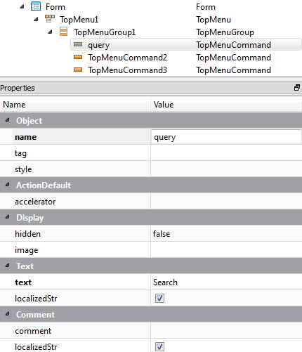The image size is (302, 352).
Task: Click the comment value cell
Action: click(x=226, y=330)
